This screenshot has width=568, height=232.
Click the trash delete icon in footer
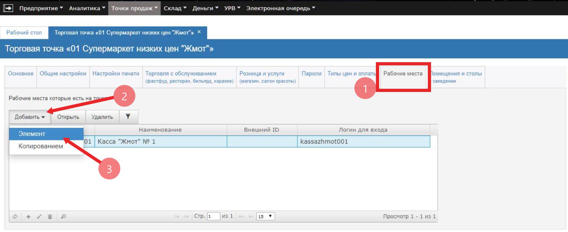pyautogui.click(x=50, y=217)
